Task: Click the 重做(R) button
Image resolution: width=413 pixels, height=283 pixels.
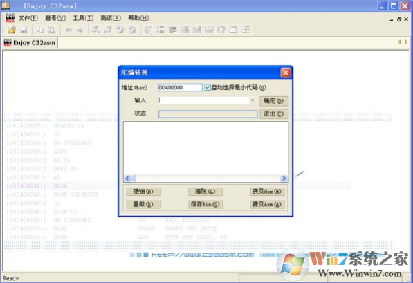Action: 143,204
